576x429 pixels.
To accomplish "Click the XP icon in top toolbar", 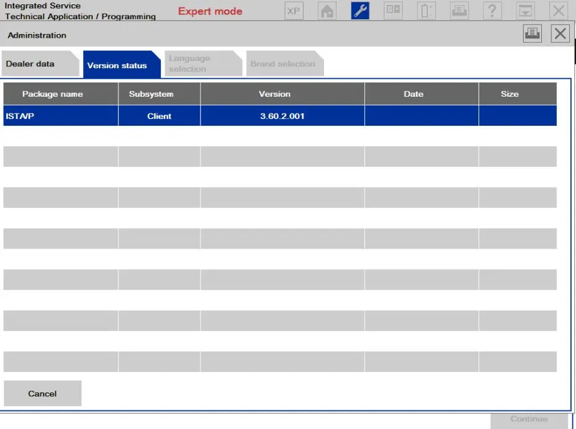I will pos(294,11).
